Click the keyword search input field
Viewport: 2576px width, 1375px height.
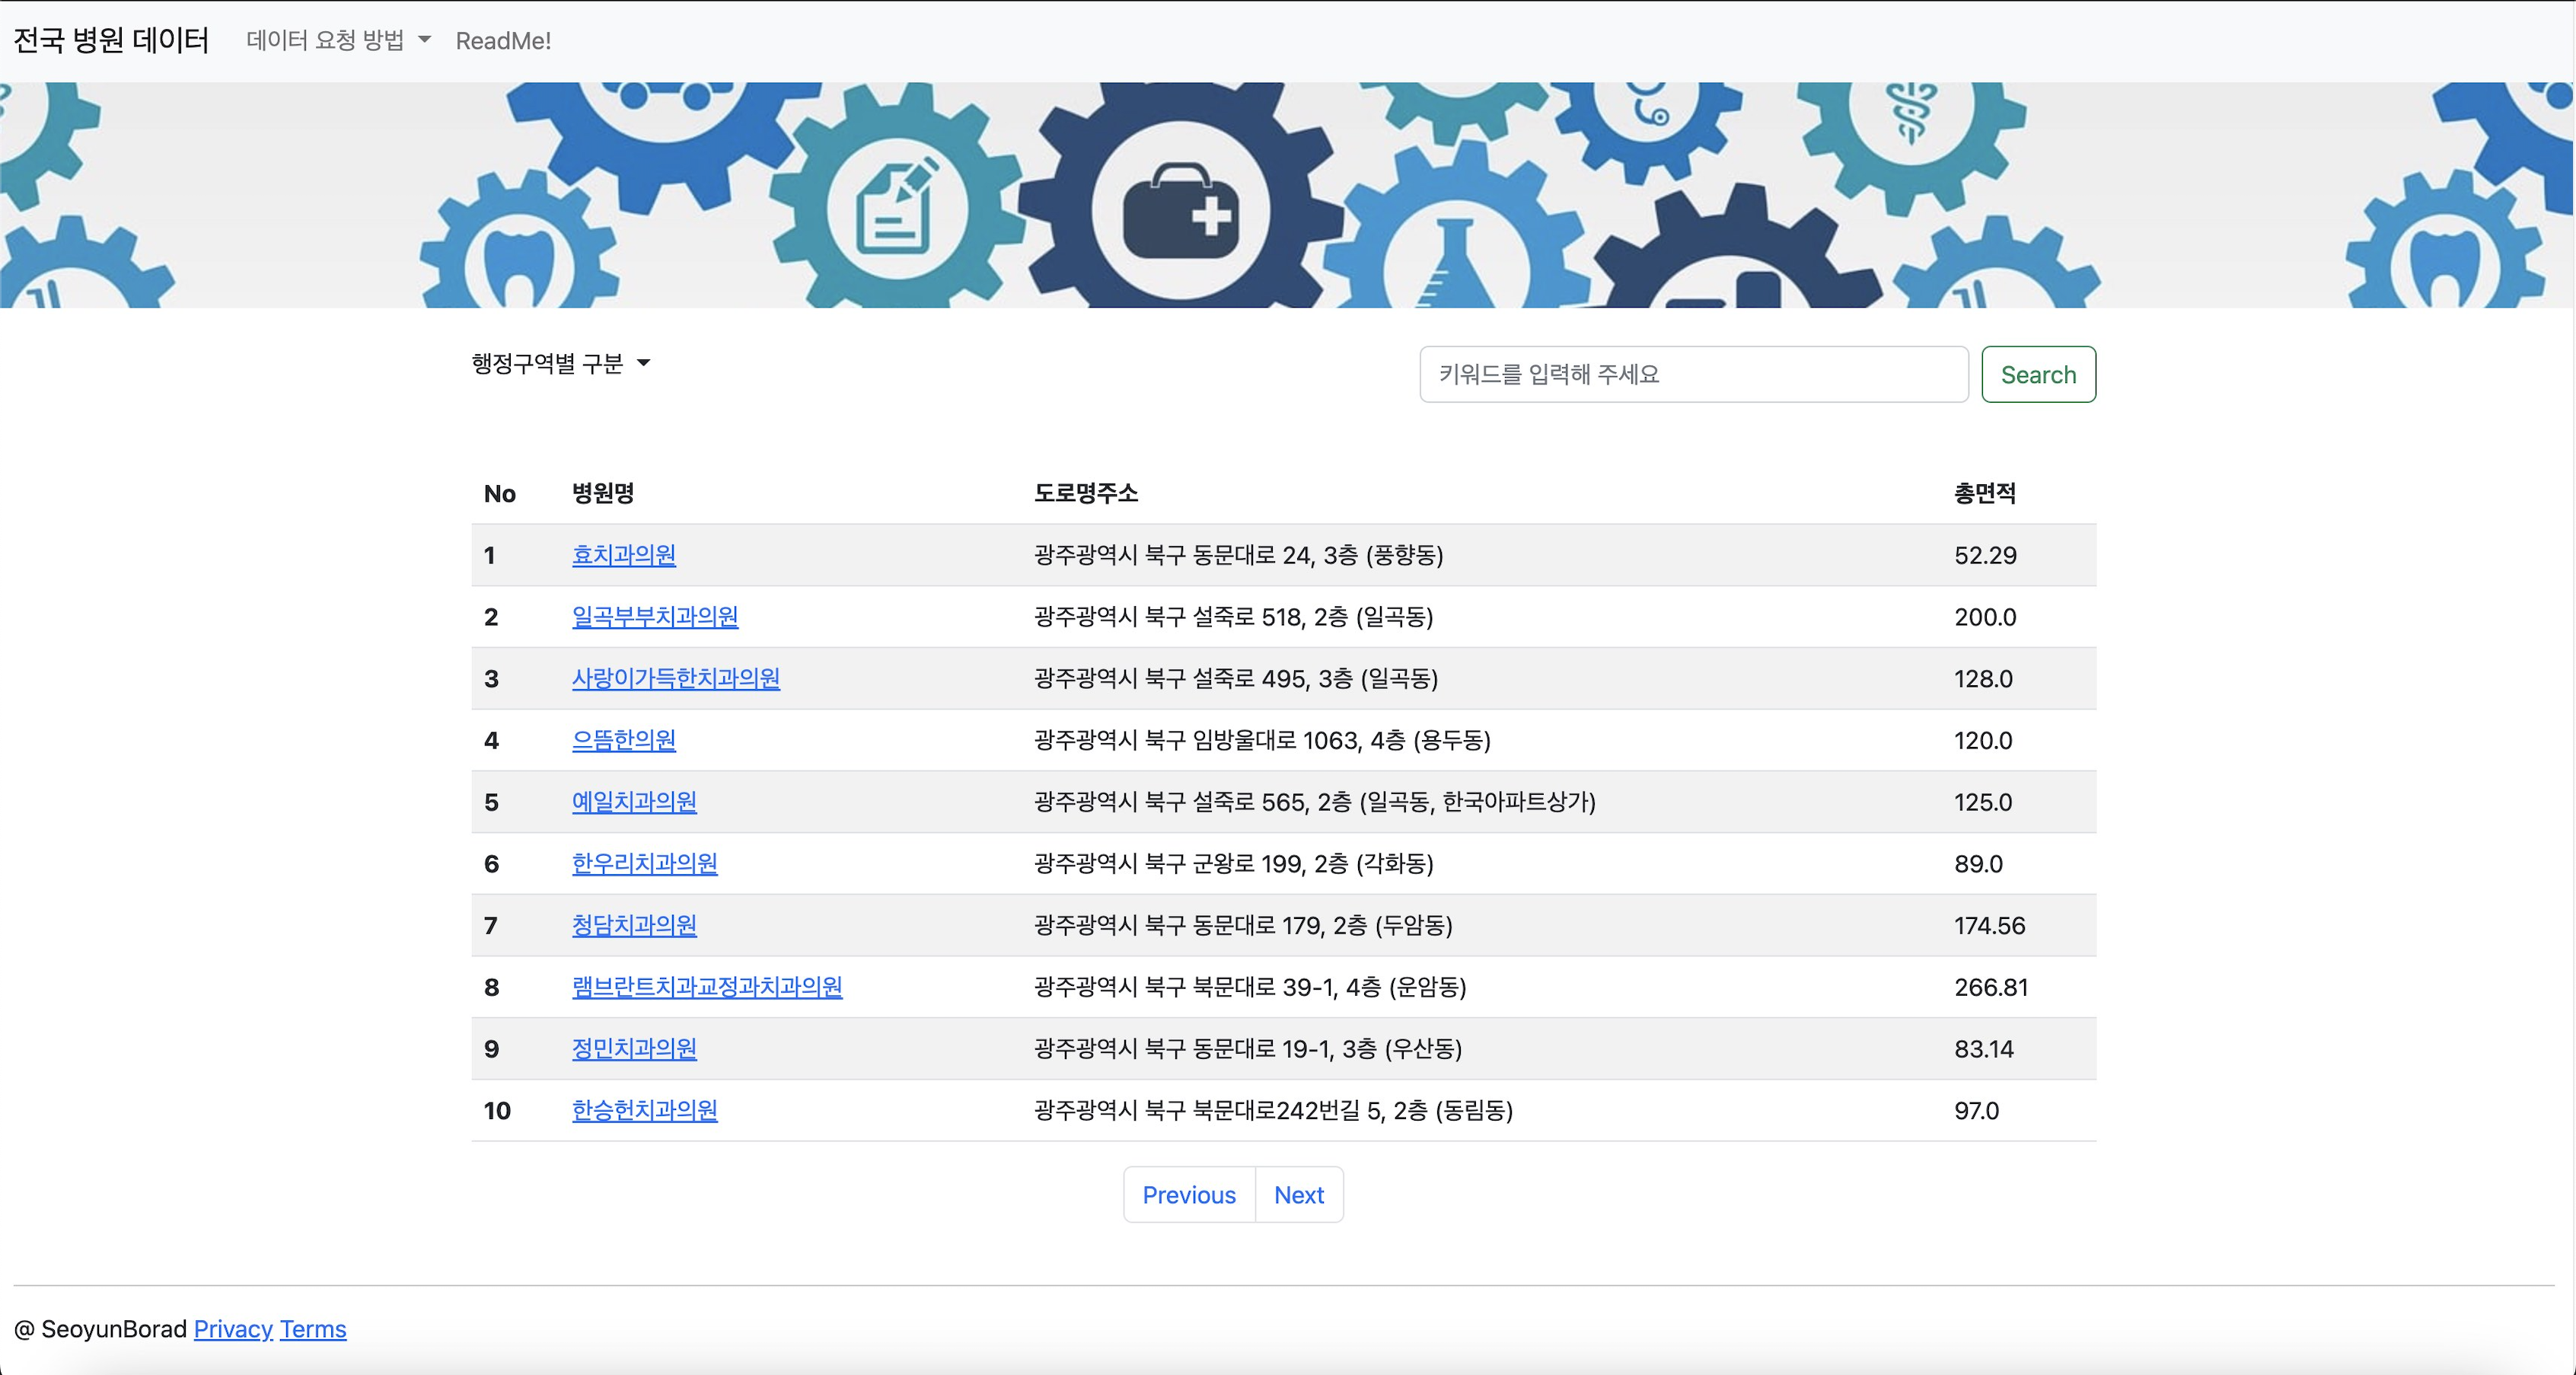[1693, 374]
